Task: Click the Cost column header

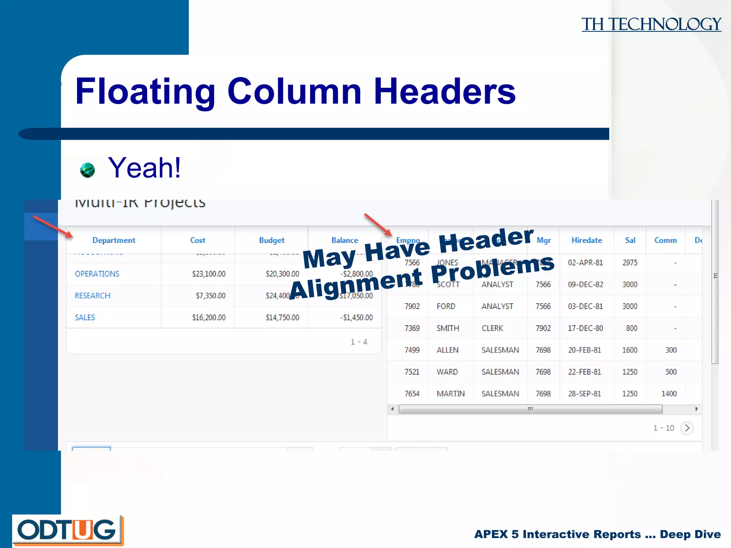Action: click(x=198, y=240)
